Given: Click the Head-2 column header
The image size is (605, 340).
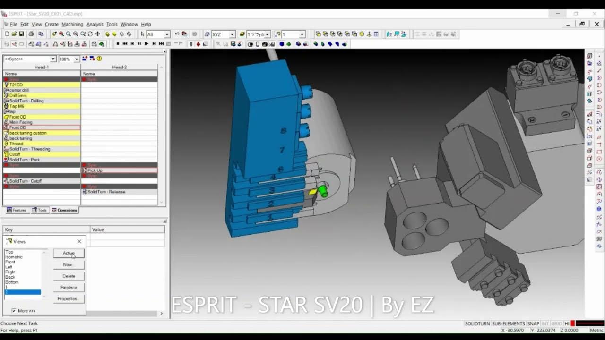Looking at the screenshot, I should [119, 68].
